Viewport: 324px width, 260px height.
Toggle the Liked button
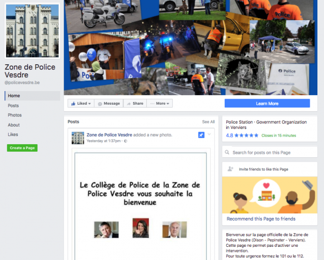click(80, 103)
